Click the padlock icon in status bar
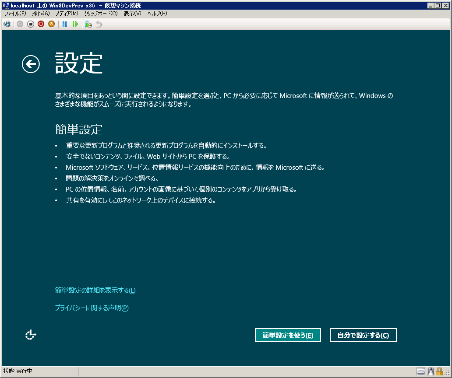 click(439, 371)
